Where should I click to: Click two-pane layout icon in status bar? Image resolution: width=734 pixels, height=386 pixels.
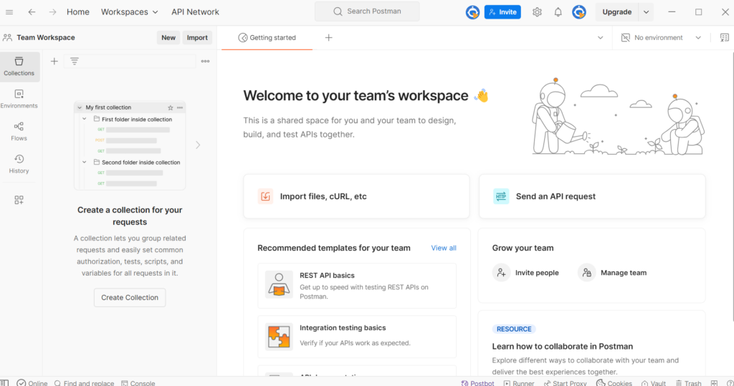point(714,382)
